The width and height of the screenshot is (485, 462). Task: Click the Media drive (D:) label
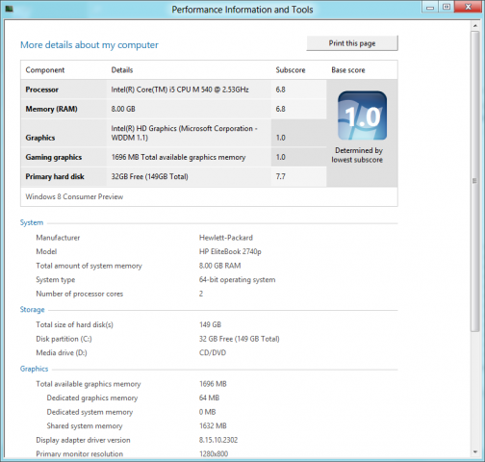coord(62,353)
